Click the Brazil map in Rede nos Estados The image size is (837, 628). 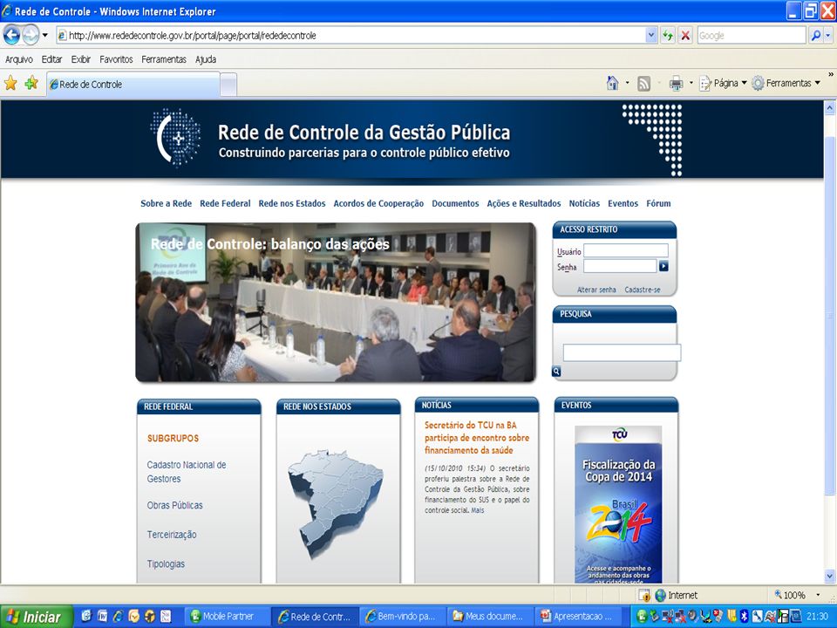pos(335,504)
